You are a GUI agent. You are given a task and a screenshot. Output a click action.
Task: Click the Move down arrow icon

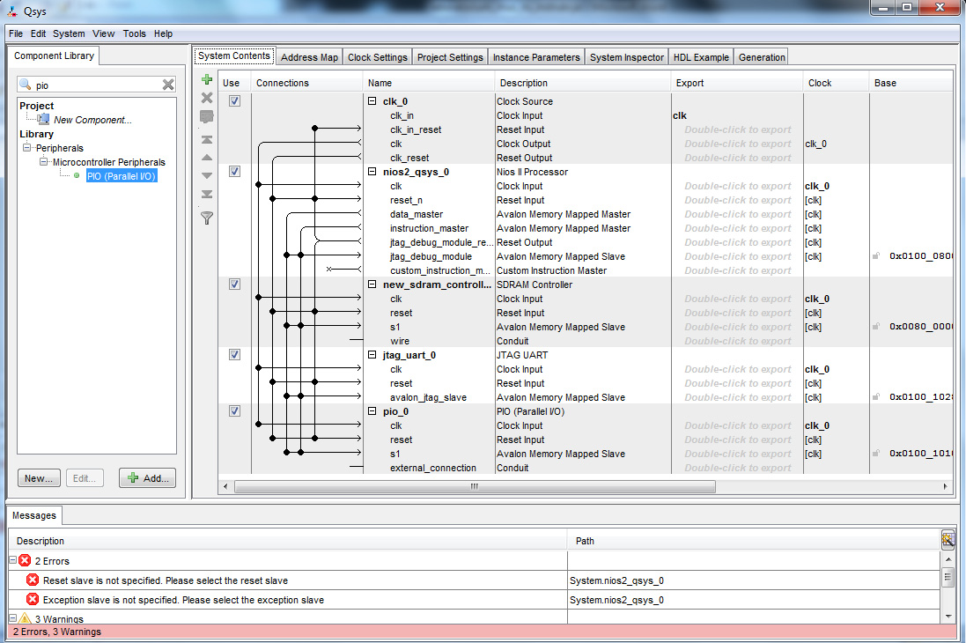point(207,175)
